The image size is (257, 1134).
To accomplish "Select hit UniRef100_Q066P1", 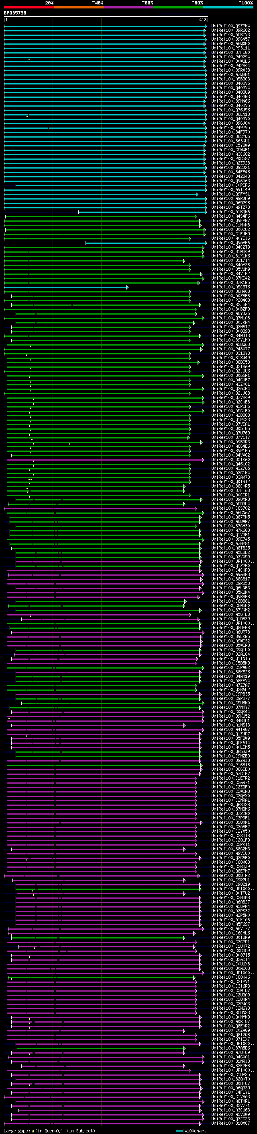I will (x=230, y=375).
